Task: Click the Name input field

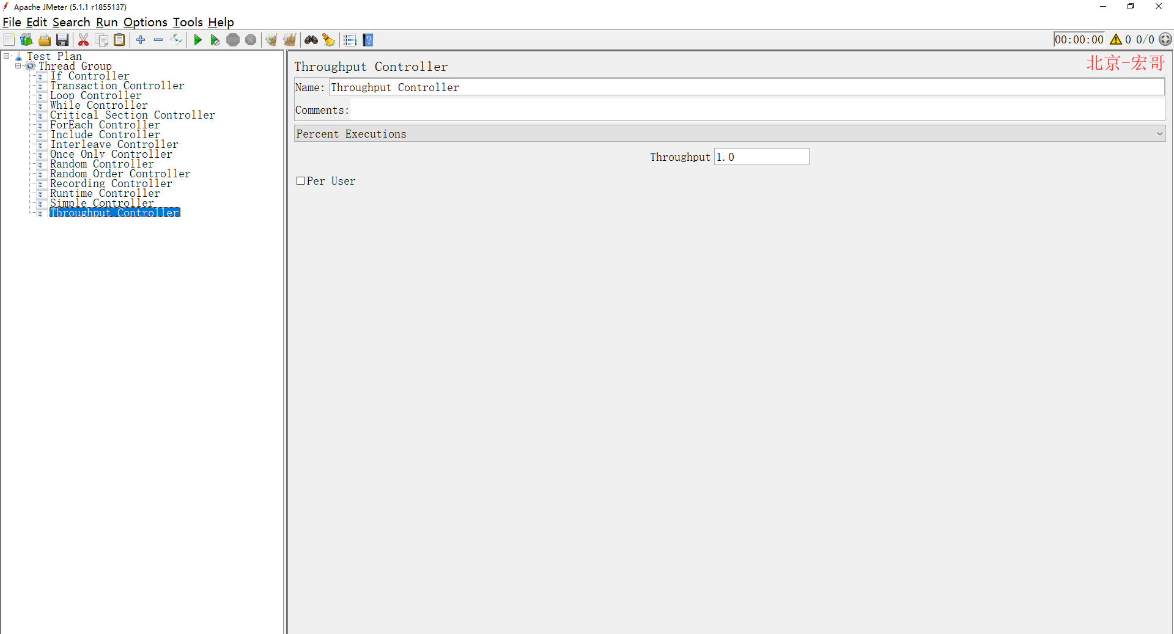Action: pos(747,87)
